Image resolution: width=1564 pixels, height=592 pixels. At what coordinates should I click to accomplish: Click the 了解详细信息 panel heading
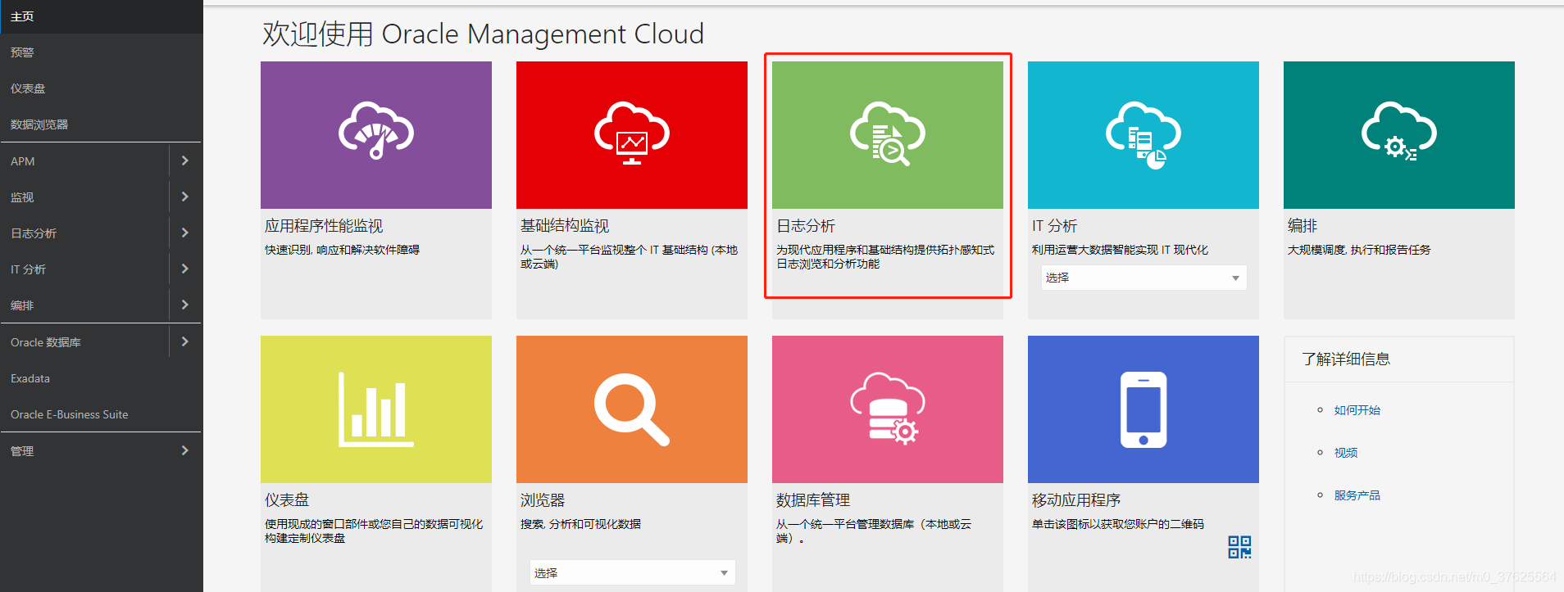click(1346, 359)
